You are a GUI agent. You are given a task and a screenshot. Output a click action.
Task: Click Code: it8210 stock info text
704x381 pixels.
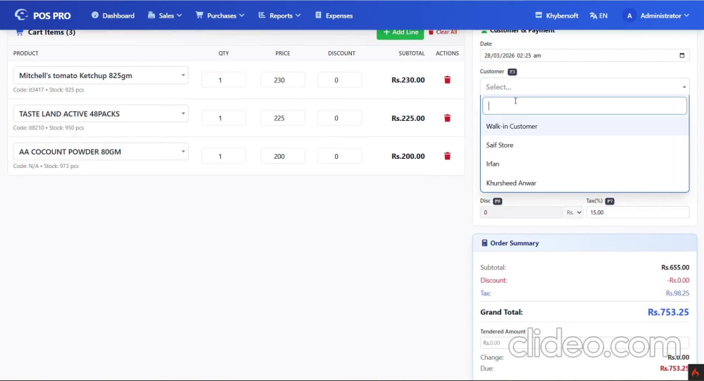click(x=49, y=128)
